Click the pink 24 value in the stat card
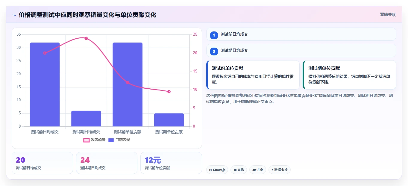The height and width of the screenshot is (186, 408). (x=85, y=160)
